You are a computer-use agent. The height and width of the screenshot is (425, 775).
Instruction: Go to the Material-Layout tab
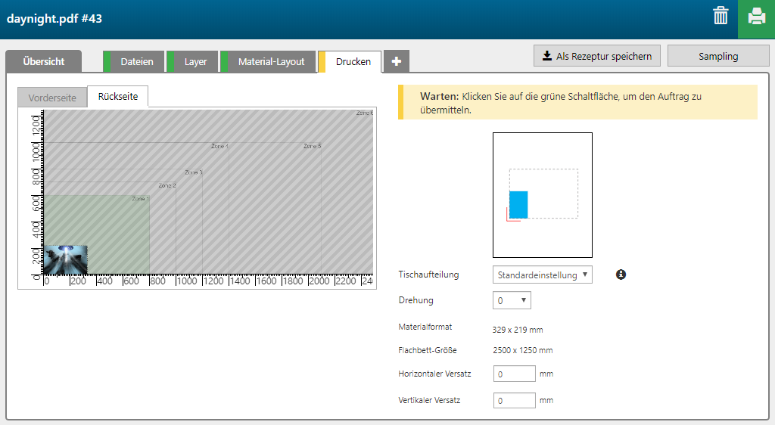click(271, 62)
